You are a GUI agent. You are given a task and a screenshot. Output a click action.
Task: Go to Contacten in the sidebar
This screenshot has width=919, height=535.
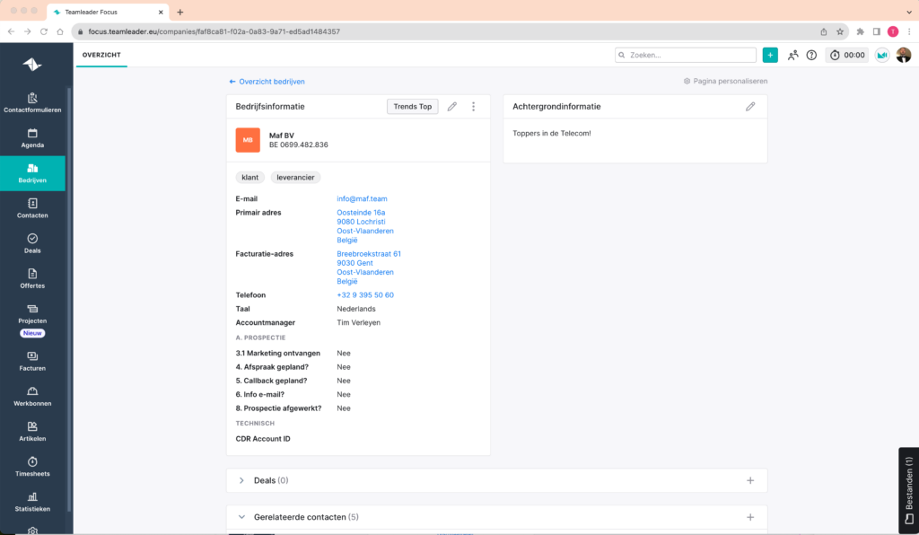click(x=32, y=208)
